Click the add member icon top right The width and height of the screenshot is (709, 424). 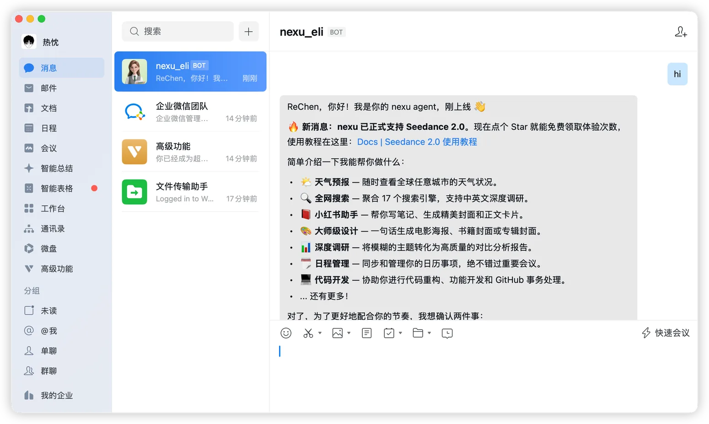click(681, 32)
